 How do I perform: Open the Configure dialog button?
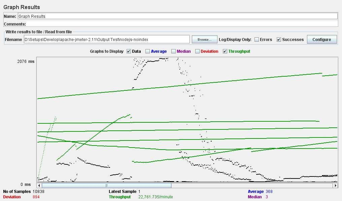click(x=322, y=39)
